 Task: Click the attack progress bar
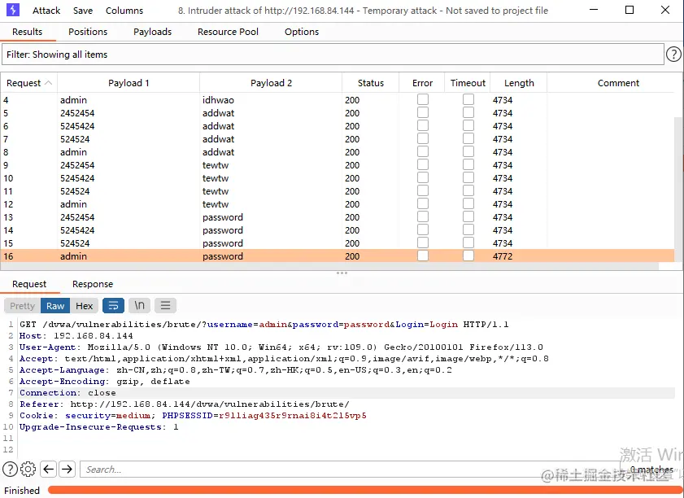point(364,490)
